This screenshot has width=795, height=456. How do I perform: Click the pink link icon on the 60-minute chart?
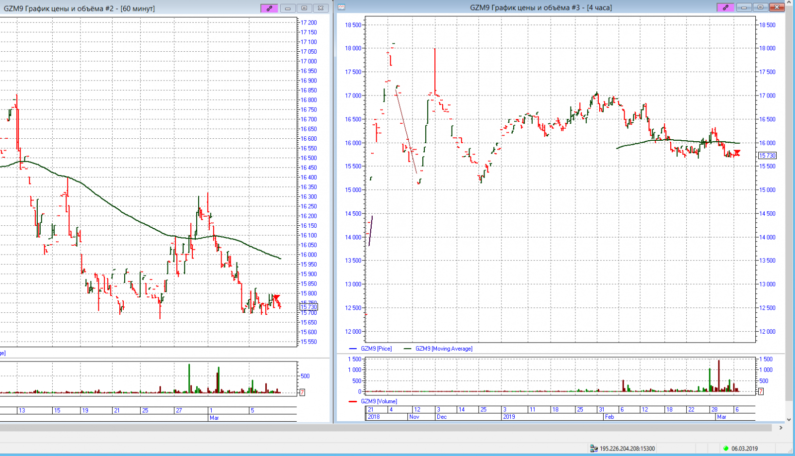point(269,8)
